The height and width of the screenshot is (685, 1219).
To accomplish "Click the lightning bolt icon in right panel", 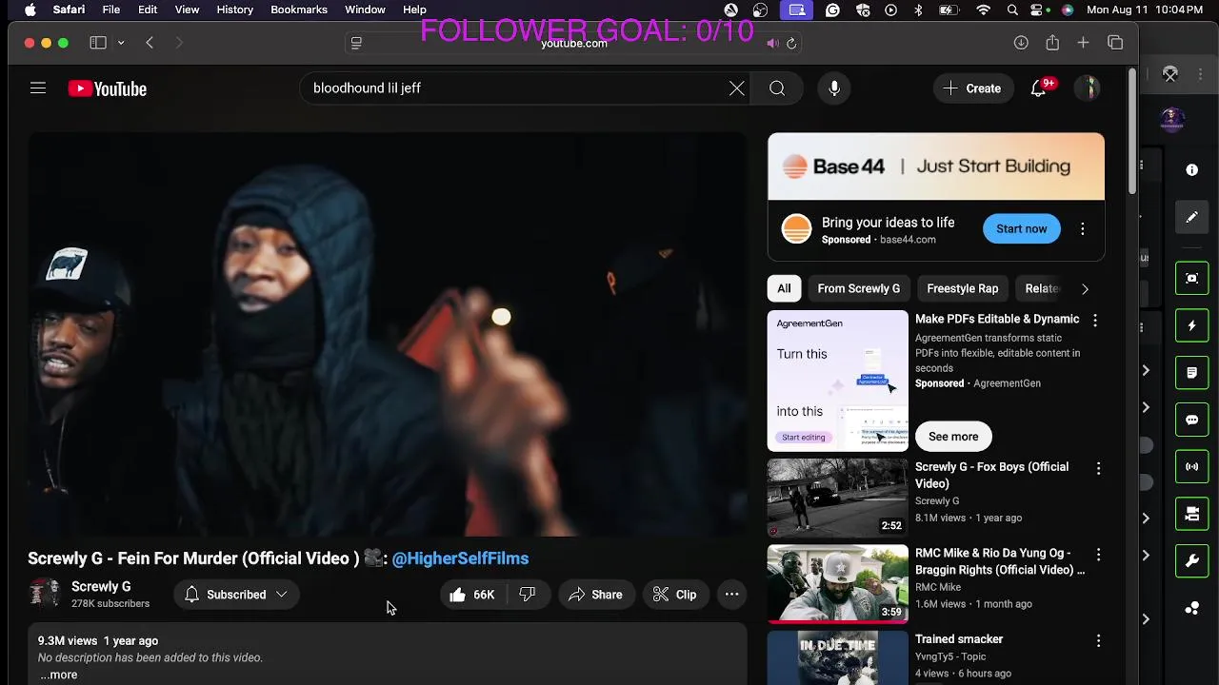I will (x=1192, y=325).
